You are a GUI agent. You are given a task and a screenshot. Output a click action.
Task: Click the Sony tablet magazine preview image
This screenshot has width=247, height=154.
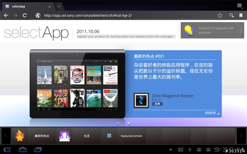pyautogui.click(x=77, y=84)
